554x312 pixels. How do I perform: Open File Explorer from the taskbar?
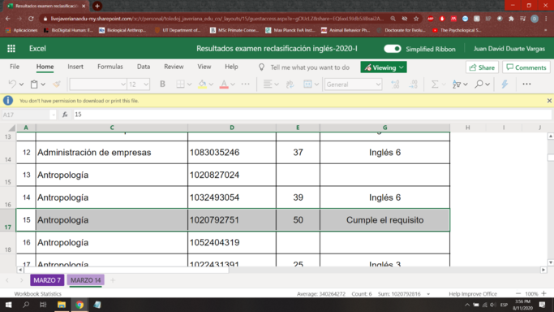(62, 305)
